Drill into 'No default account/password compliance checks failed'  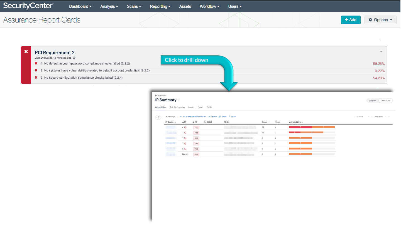(x=85, y=63)
